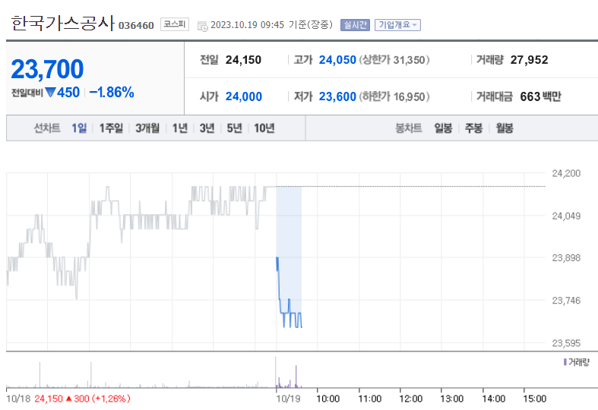Click the 한국가스공사 stock name heading
Viewport: 598px width, 410px height.
point(62,24)
